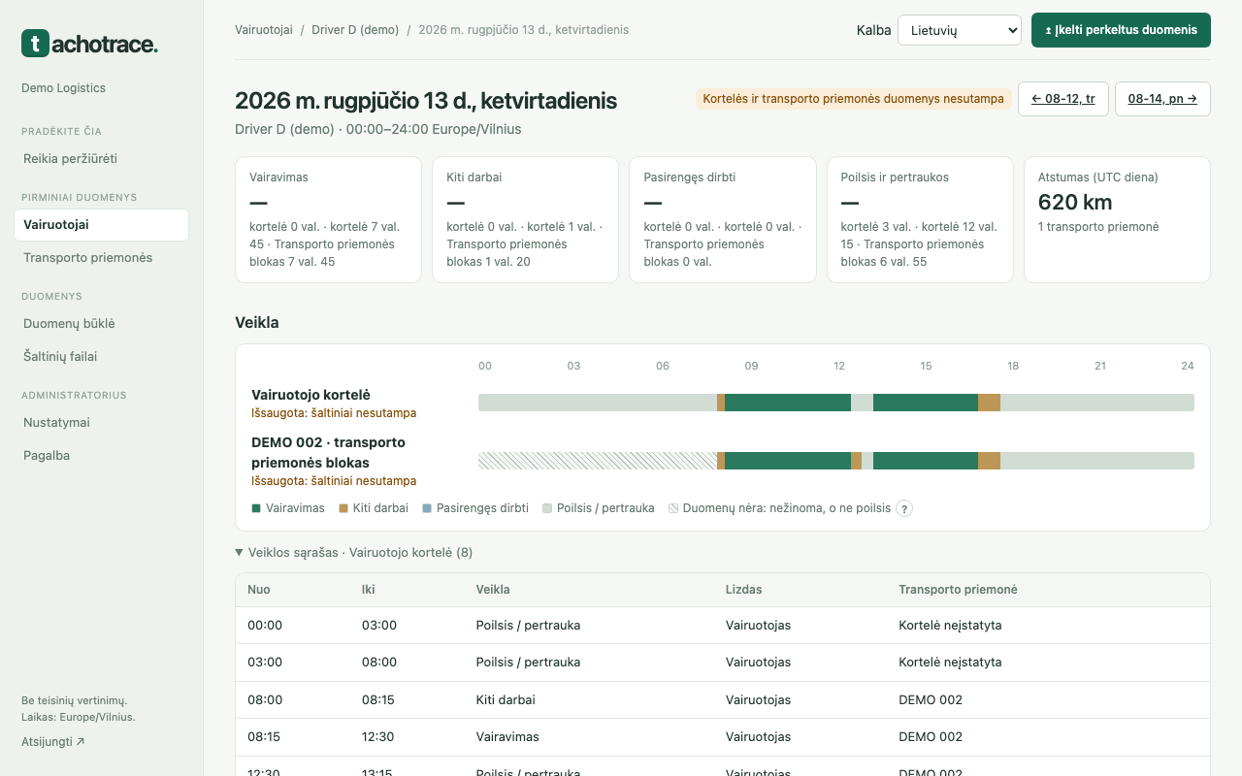The width and height of the screenshot is (1242, 776).
Task: Collapse the Veiklos sąrašas activity list
Action: (x=354, y=553)
